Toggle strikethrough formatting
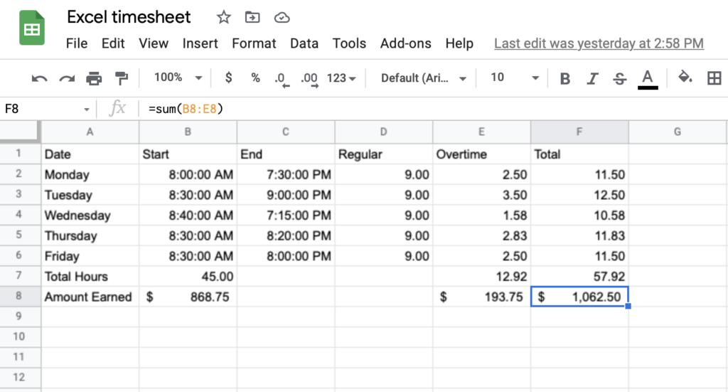This screenshot has width=728, height=392. (619, 78)
